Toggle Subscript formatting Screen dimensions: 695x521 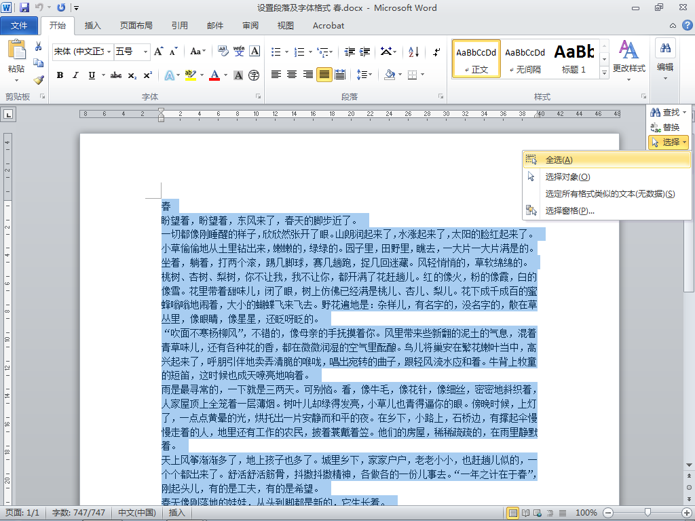(132, 75)
